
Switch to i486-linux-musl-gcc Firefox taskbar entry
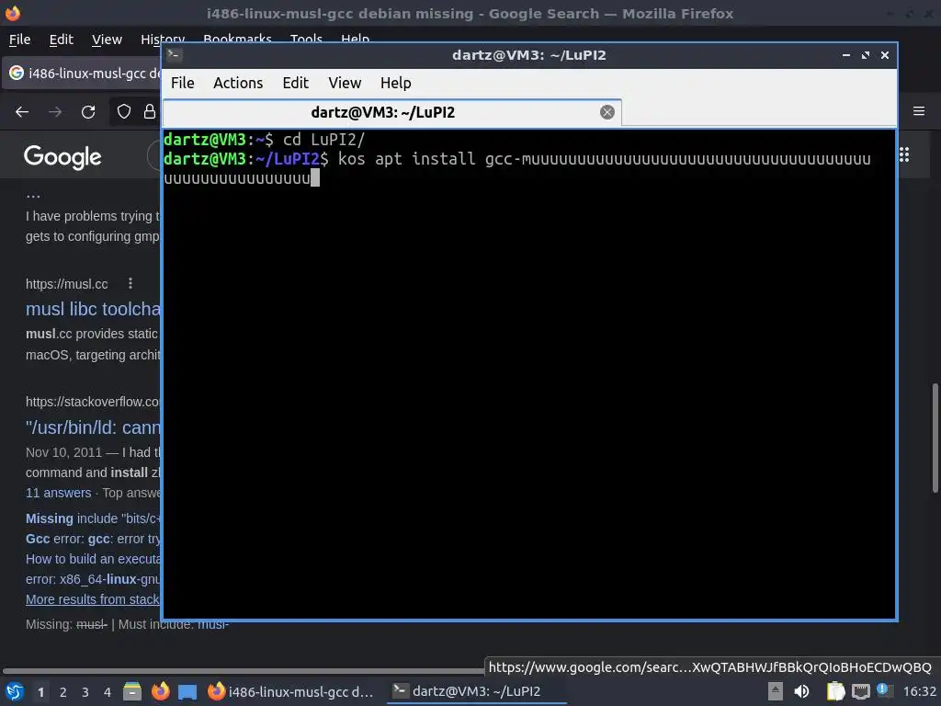(x=291, y=691)
